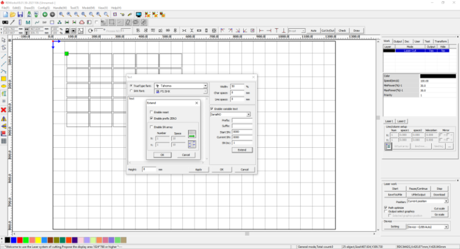Click the Import icon in toolbar
Viewport: 460px width, 249px height.
[29, 14]
